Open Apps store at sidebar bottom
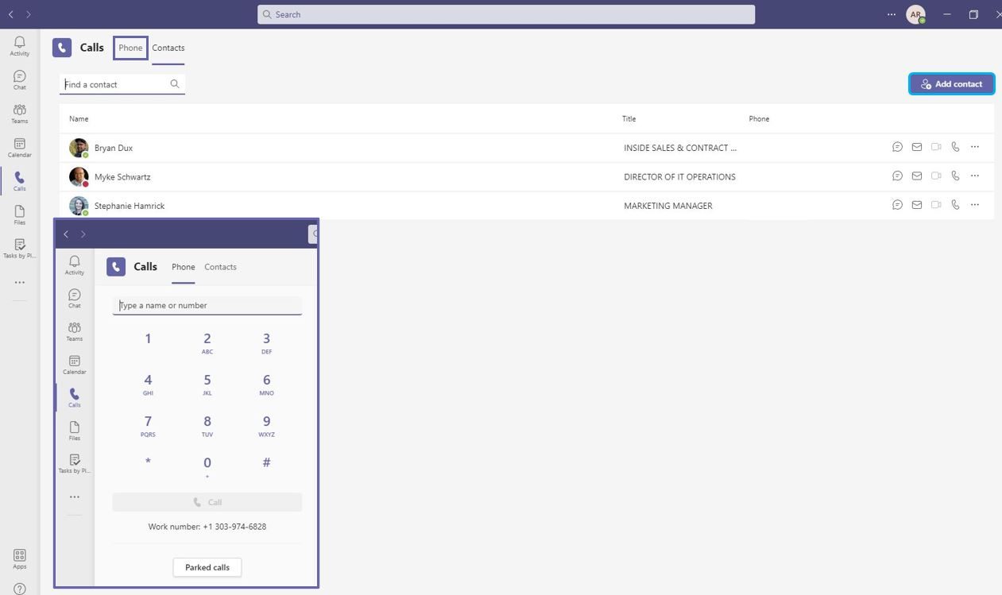The image size is (1002, 595). [20, 558]
